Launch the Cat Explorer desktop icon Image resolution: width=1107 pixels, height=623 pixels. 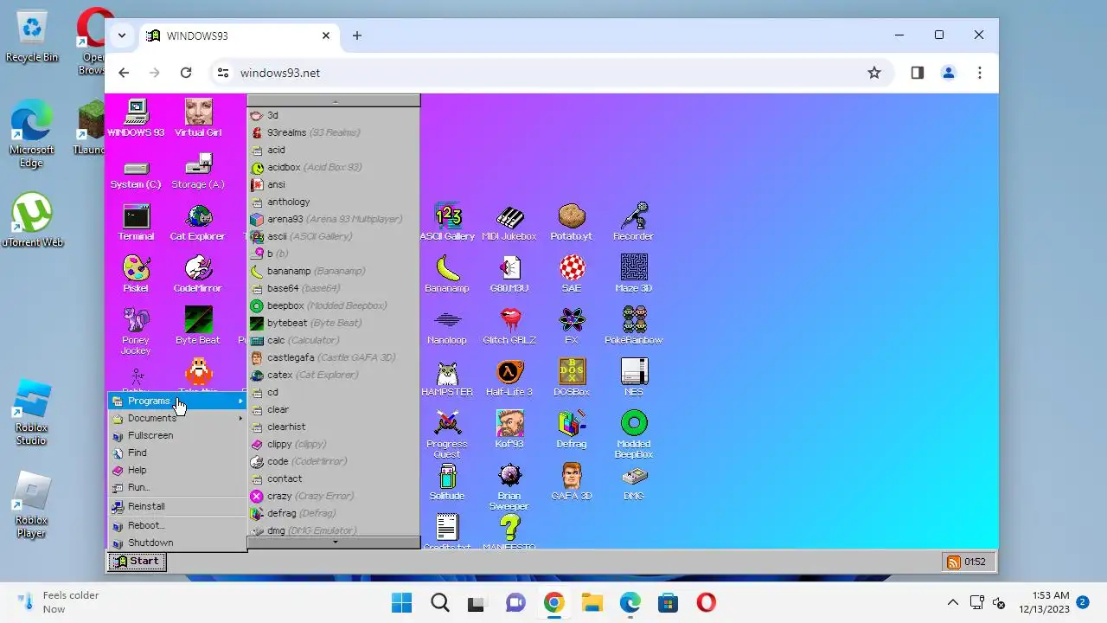pos(198,222)
